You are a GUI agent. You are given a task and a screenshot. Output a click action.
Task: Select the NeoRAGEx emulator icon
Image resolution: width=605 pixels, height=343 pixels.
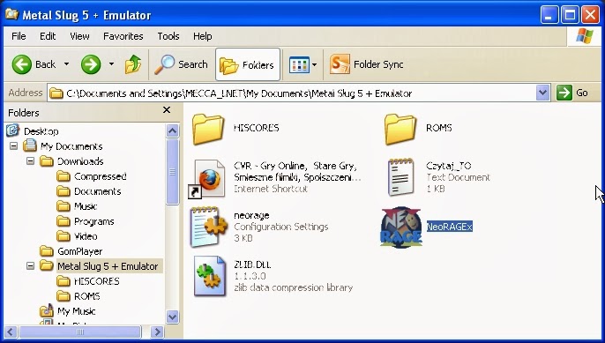tap(401, 227)
